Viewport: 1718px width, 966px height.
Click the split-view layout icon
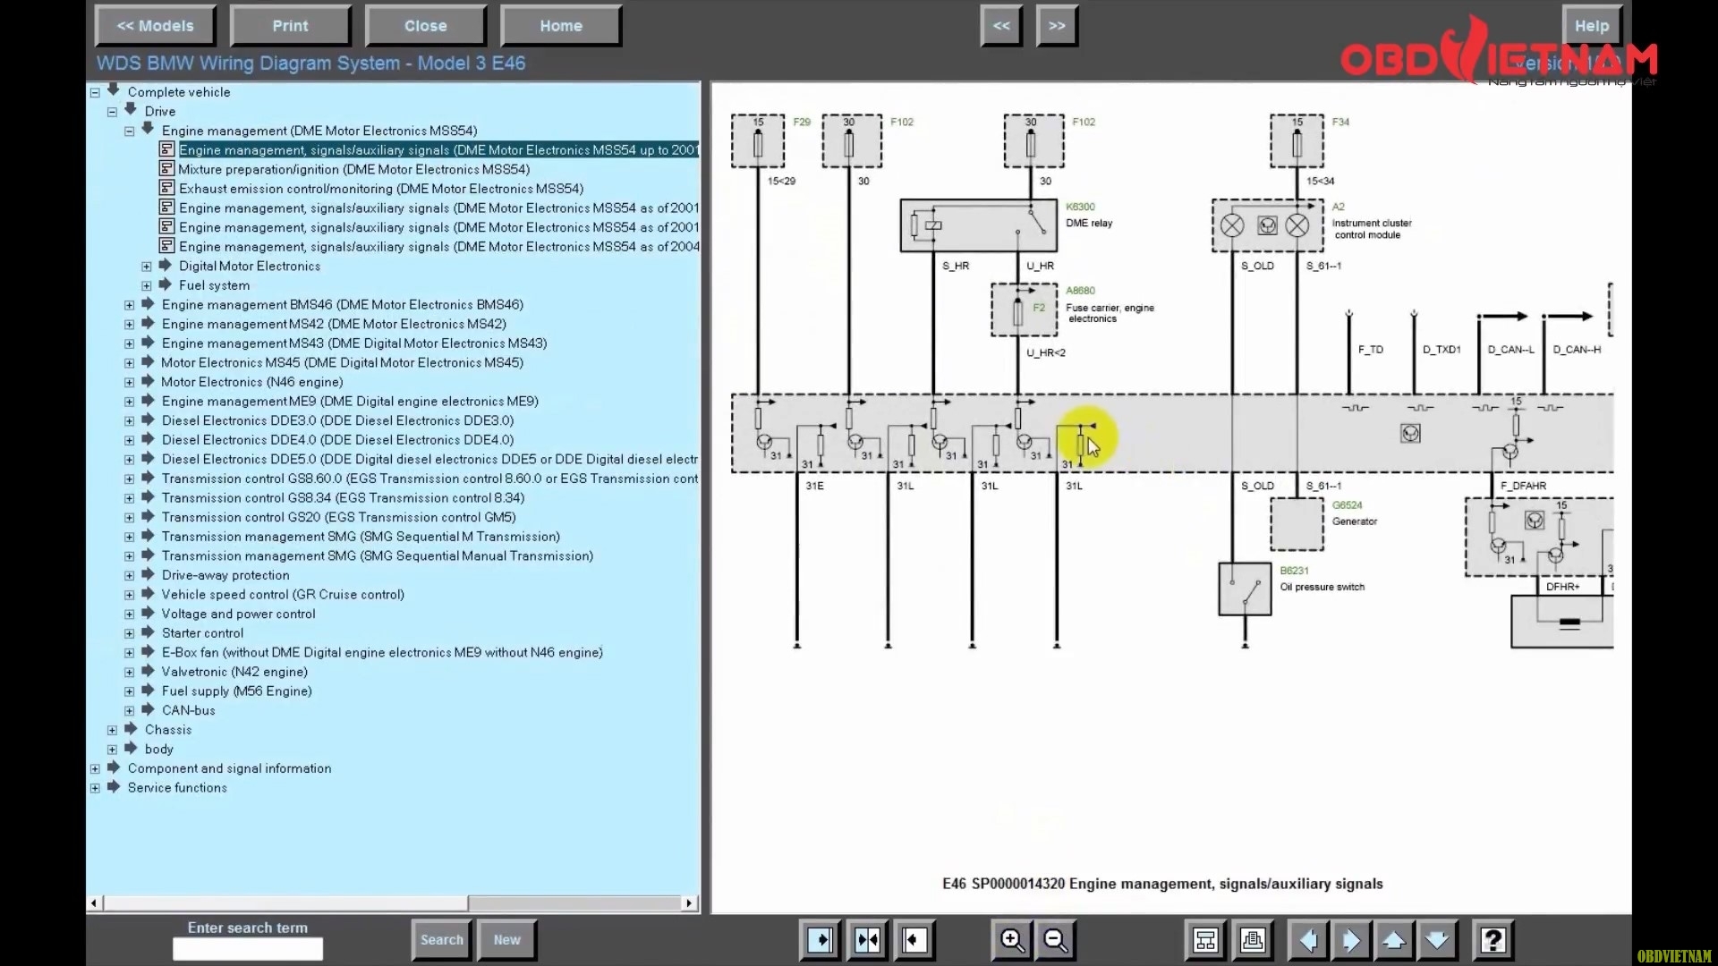tap(867, 940)
